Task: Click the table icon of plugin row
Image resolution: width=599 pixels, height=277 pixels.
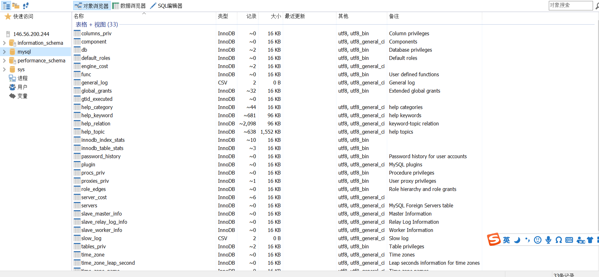Action: click(77, 164)
